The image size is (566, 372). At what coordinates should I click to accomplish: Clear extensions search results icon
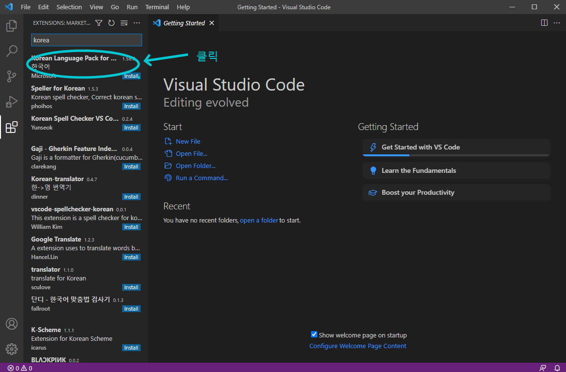click(x=124, y=23)
